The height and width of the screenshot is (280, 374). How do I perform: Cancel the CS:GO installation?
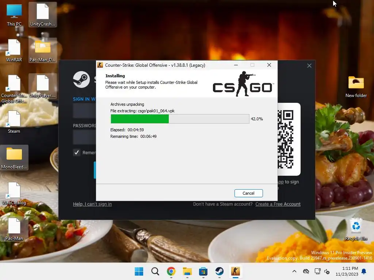click(248, 193)
